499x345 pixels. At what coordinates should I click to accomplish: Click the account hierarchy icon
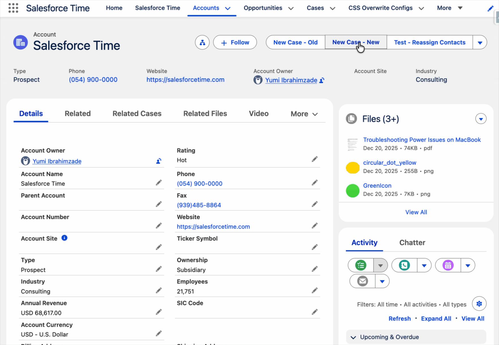pyautogui.click(x=202, y=42)
